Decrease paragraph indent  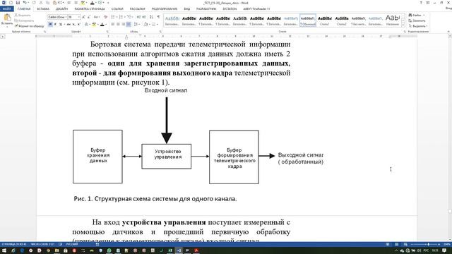coord(138,17)
